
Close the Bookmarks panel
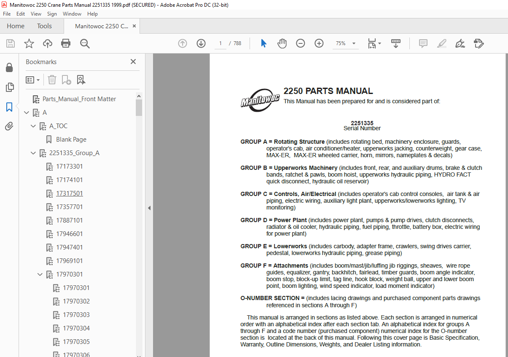pyautogui.click(x=133, y=62)
